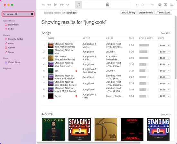Expand price options for PBR&B Remix

point(169,90)
